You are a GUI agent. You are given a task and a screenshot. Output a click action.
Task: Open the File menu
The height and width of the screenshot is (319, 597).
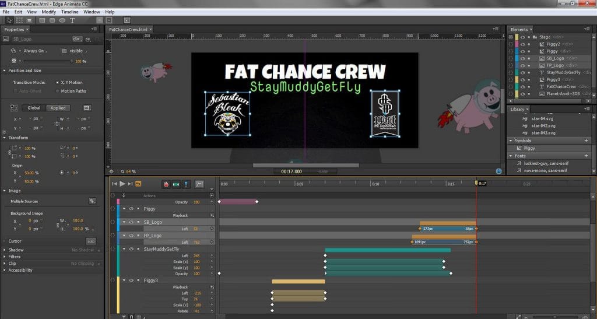[6, 12]
